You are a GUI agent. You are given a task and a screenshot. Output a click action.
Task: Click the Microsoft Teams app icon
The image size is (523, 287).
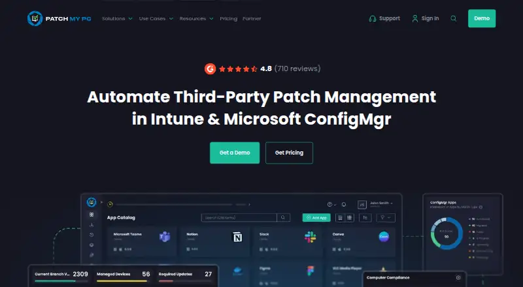[165, 237]
